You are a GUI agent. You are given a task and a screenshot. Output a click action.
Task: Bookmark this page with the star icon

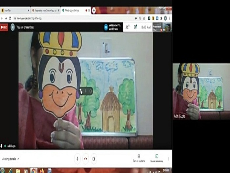(x=144, y=18)
